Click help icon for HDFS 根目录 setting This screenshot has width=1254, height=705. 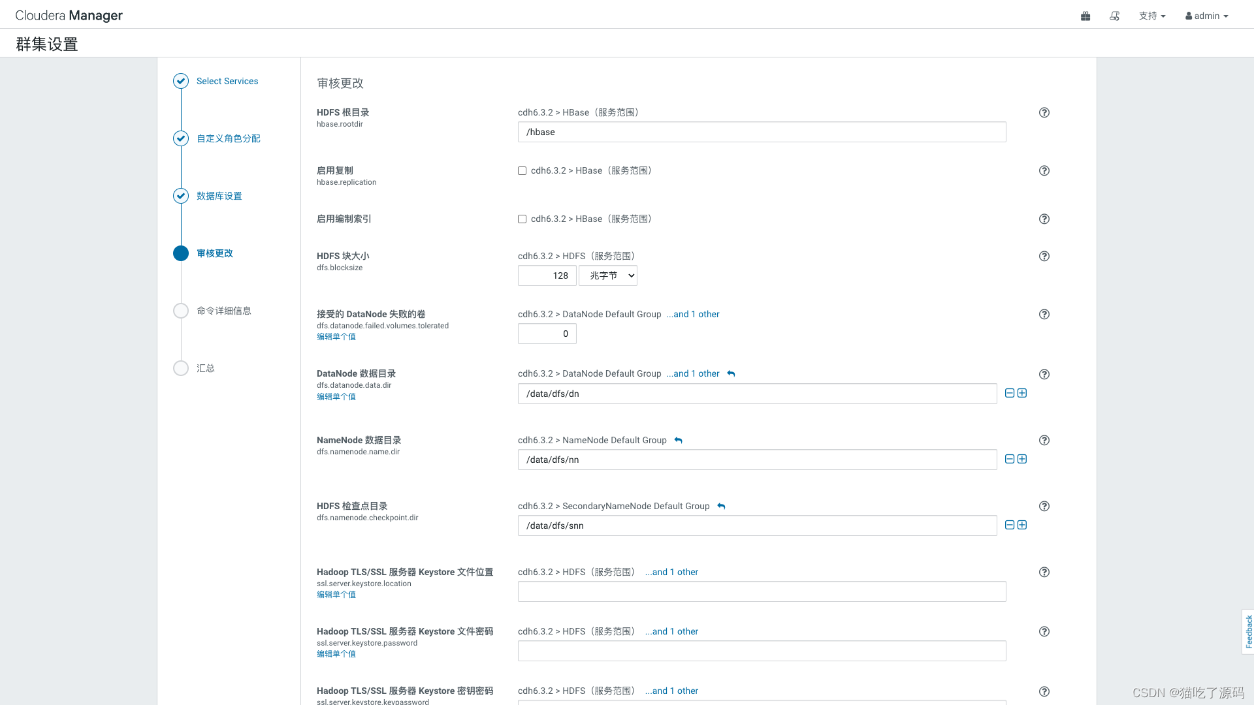pyautogui.click(x=1044, y=112)
